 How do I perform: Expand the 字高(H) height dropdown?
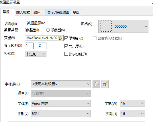click(x=132, y=113)
